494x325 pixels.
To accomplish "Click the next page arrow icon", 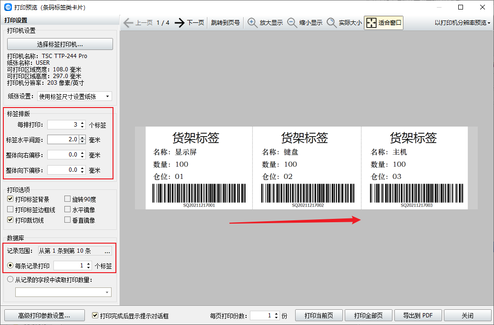I will point(179,23).
